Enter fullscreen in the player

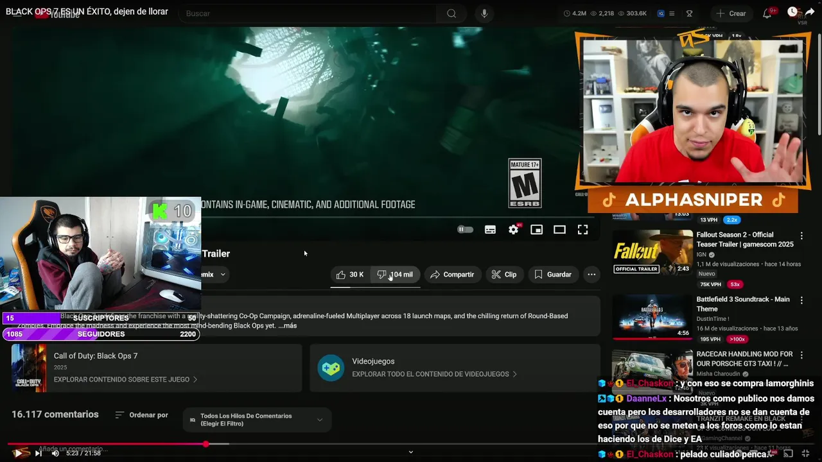(582, 230)
